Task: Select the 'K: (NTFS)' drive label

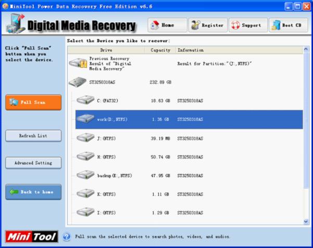Action: [106, 194]
